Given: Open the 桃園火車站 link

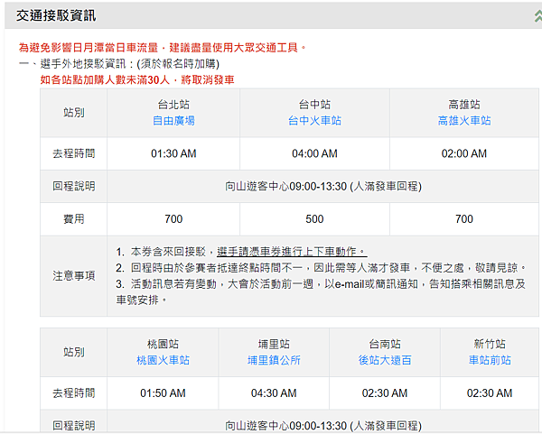Looking at the screenshot, I should click(163, 360).
